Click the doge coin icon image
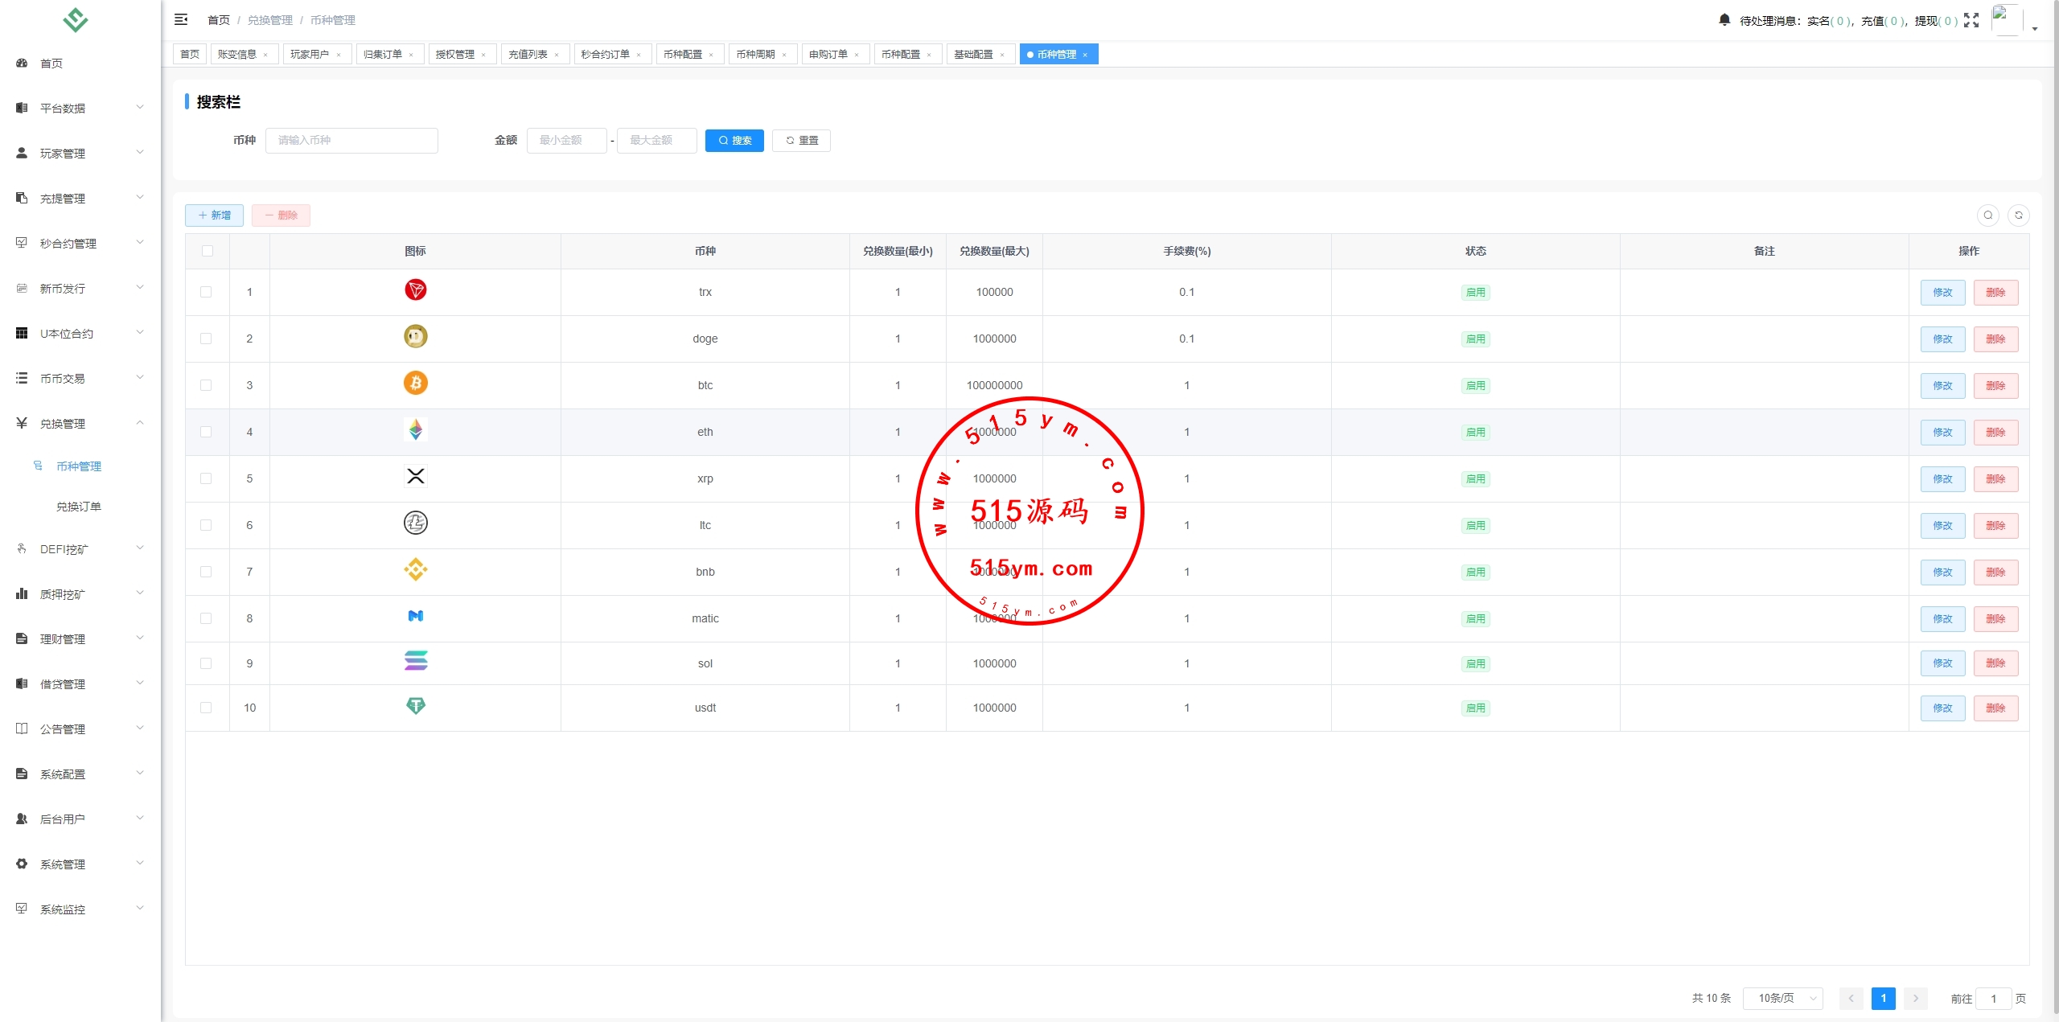The height and width of the screenshot is (1022, 2059). (415, 337)
